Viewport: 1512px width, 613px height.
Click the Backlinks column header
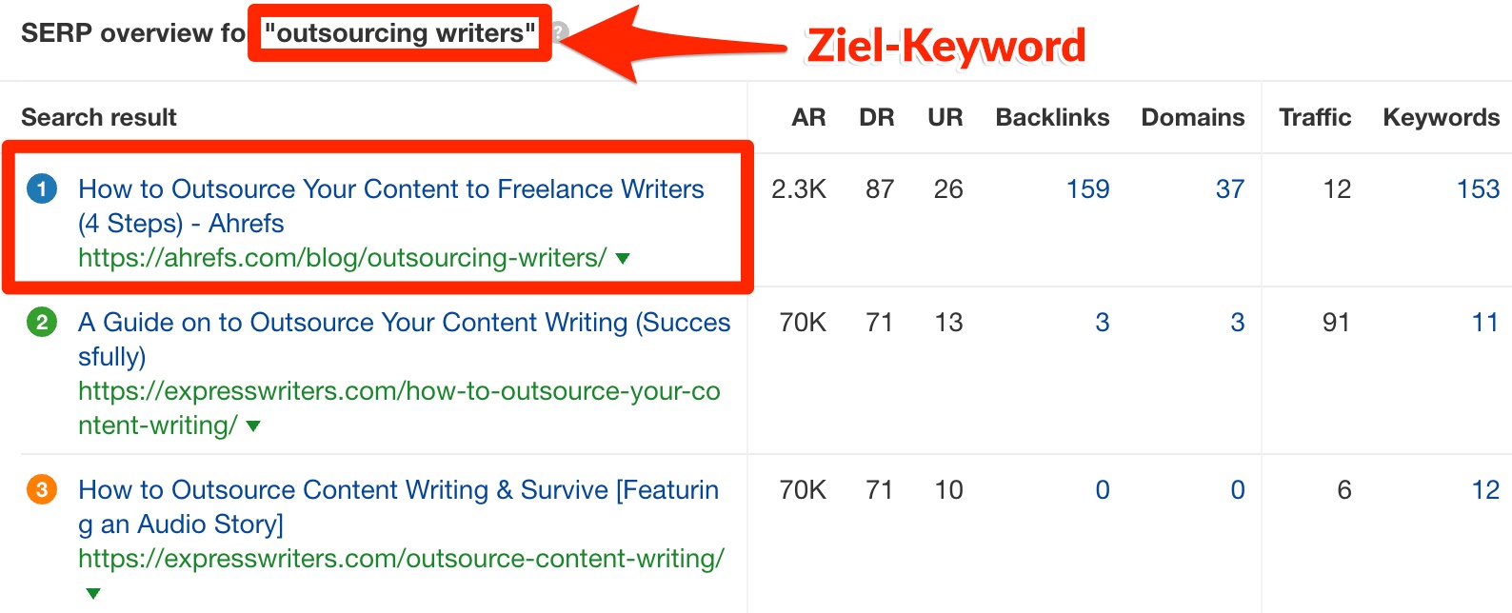[1052, 117]
